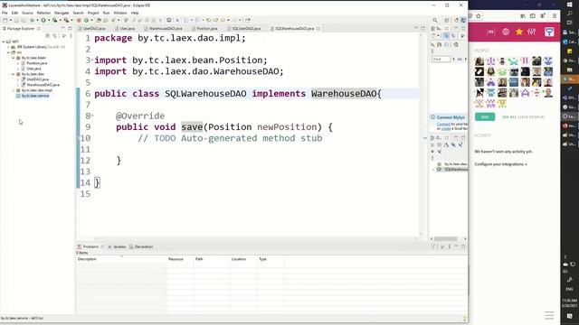Click the yellow star in pink header

(x=518, y=32)
